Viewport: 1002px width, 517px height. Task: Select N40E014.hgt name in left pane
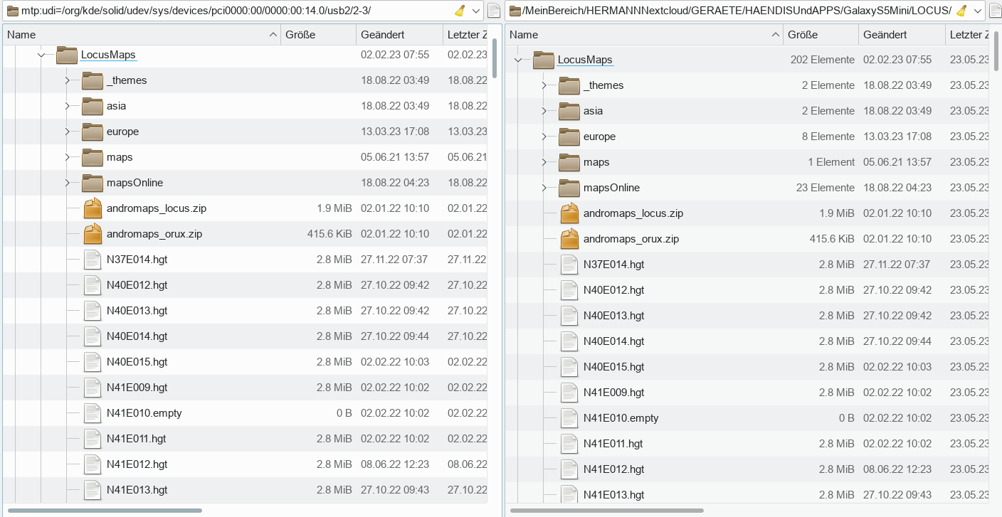tap(137, 336)
